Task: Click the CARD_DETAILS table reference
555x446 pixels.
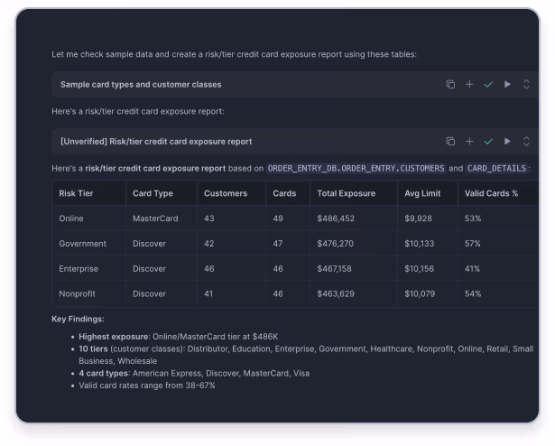Action: point(497,168)
